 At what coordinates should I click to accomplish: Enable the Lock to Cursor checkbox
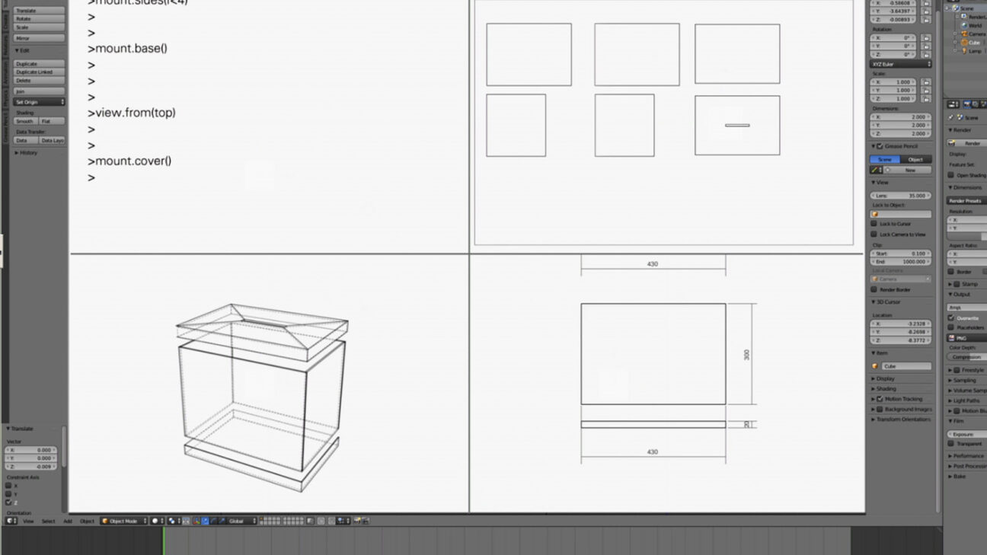tap(874, 224)
